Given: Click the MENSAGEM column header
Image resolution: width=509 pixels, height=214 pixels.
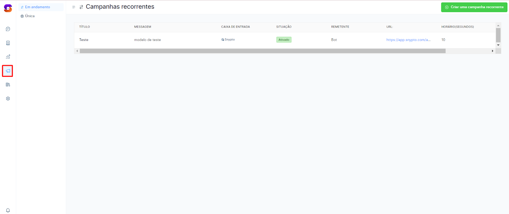Looking at the screenshot, I should [143, 27].
